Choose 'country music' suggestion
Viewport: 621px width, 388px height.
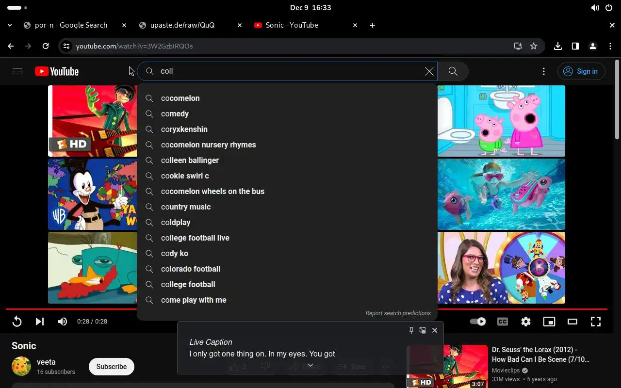(x=287, y=207)
